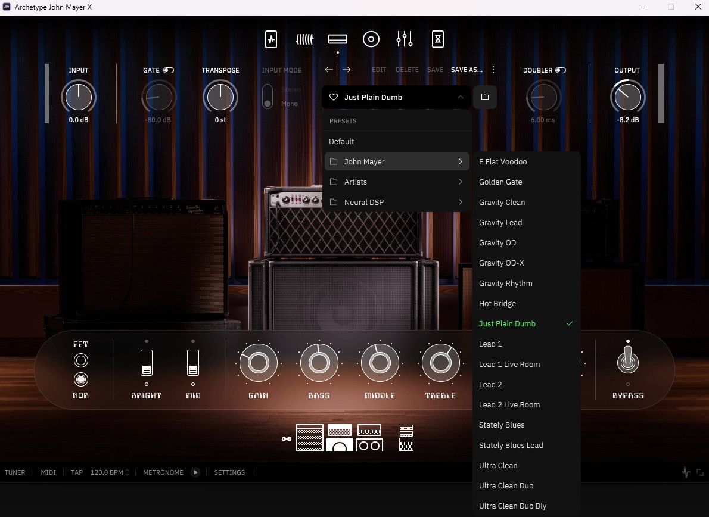Select the Gravity OD-X preset
Viewport: 709px width, 517px height.
526,263
